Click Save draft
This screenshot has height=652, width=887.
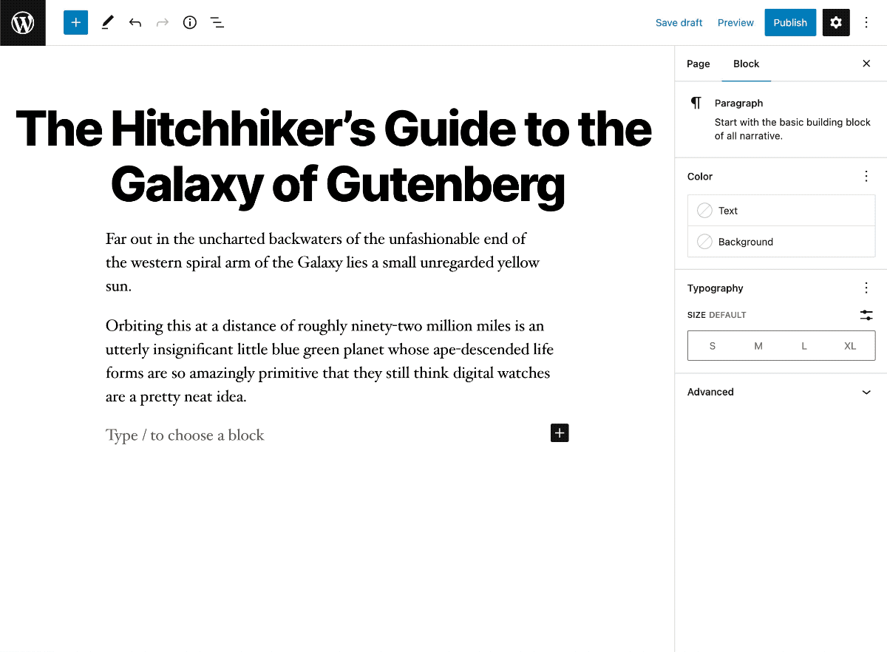tap(679, 23)
